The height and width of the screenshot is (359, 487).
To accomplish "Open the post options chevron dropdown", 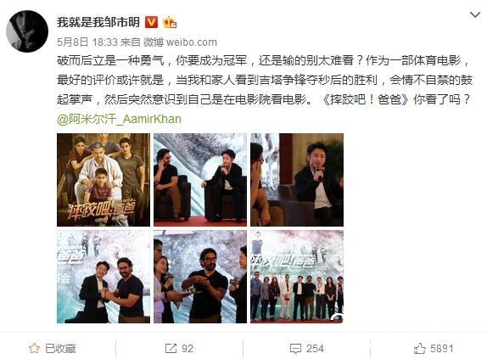I will click(475, 14).
